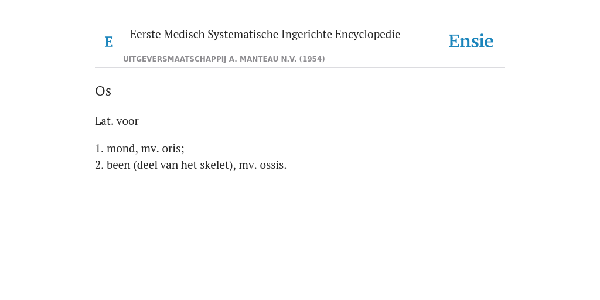Screen dimensions: 600x300
Task: Open Eerste Medisch Systematische Ingerichte Encyclopedie title
Action: (265, 35)
